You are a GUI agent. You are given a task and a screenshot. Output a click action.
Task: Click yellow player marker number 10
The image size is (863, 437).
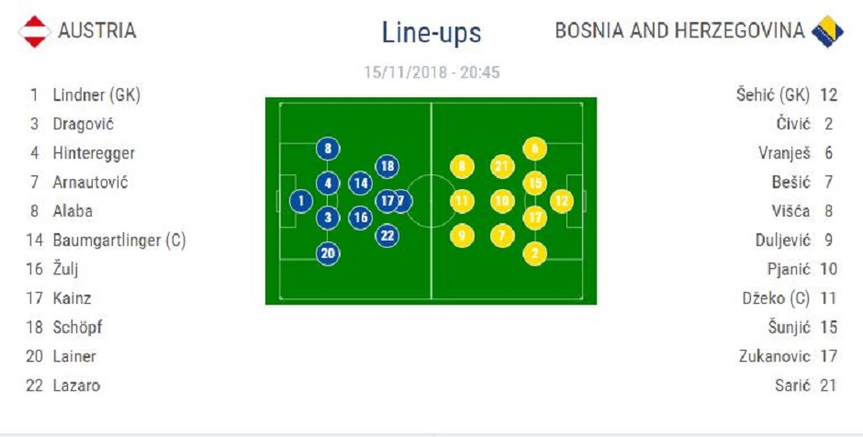(x=501, y=200)
